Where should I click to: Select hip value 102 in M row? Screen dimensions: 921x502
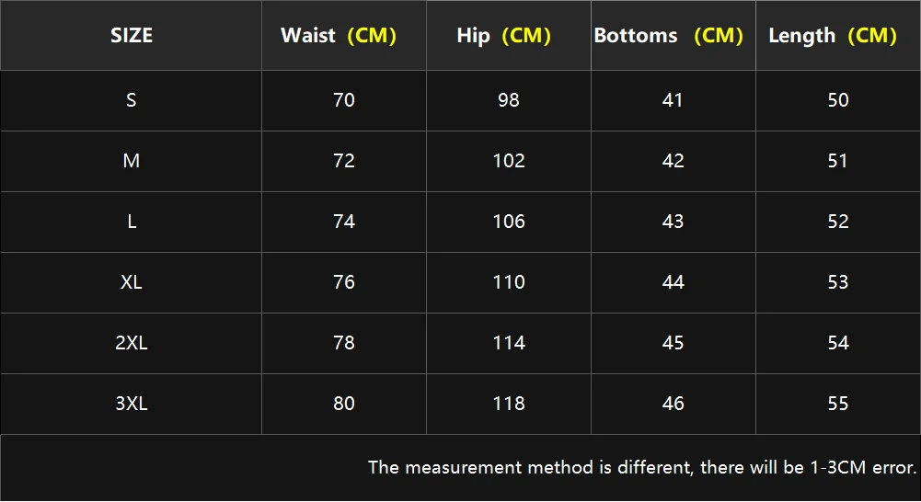tap(509, 161)
